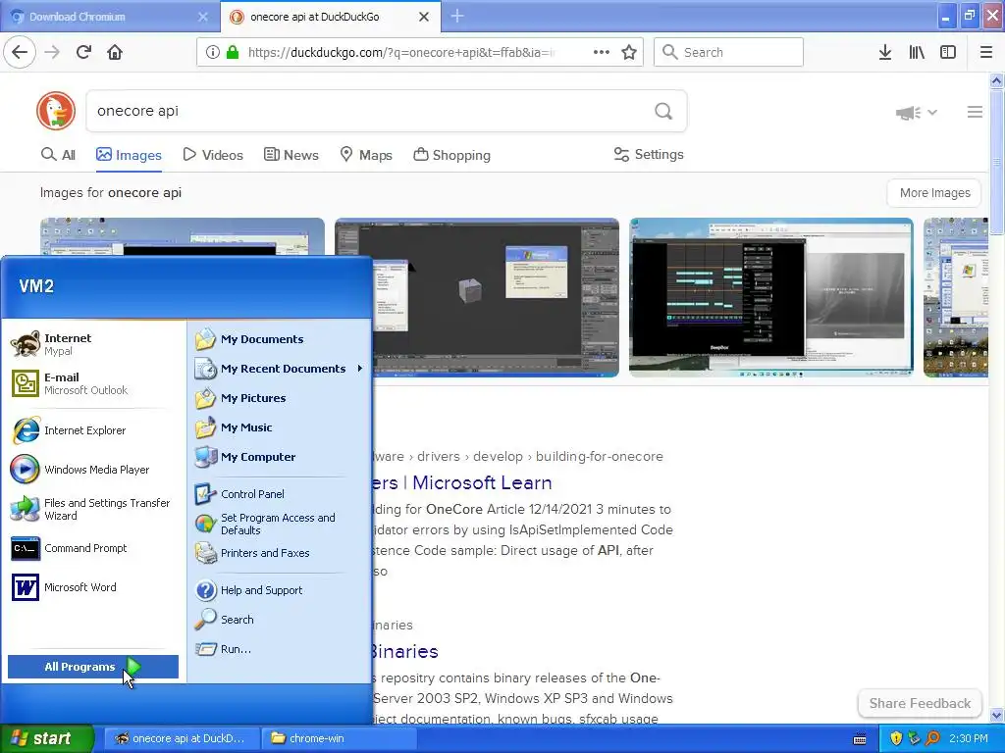Viewport: 1005px width, 753px height.
Task: Open DuckDuckGo page side menu icon
Action: click(975, 112)
